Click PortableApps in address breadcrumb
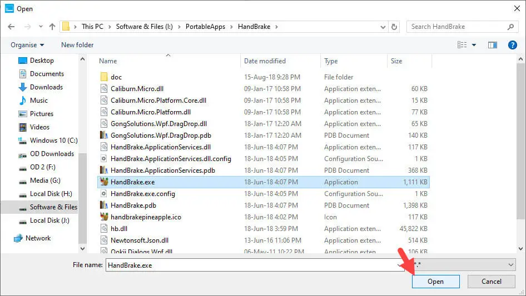The width and height of the screenshot is (526, 296). tap(205, 27)
